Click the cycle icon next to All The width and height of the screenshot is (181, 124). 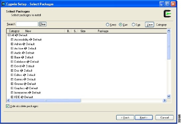16,35
